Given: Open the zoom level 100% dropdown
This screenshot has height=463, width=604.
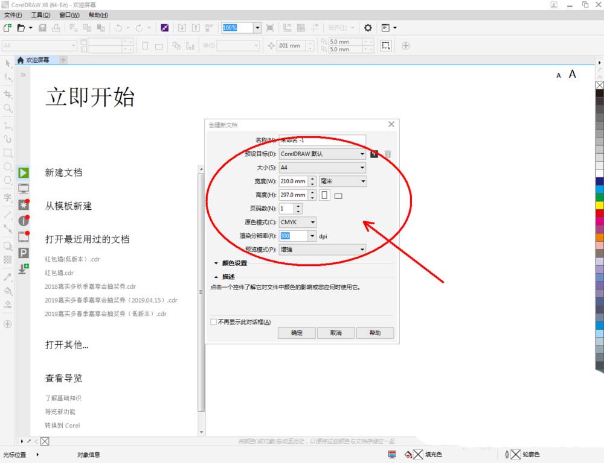Looking at the screenshot, I should pos(257,28).
